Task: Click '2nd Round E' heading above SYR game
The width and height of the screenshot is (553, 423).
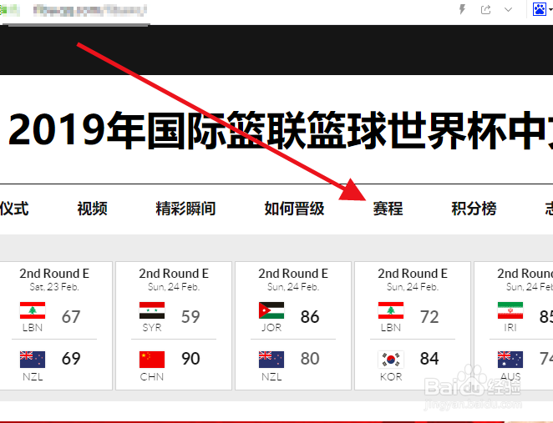Action: click(x=174, y=274)
